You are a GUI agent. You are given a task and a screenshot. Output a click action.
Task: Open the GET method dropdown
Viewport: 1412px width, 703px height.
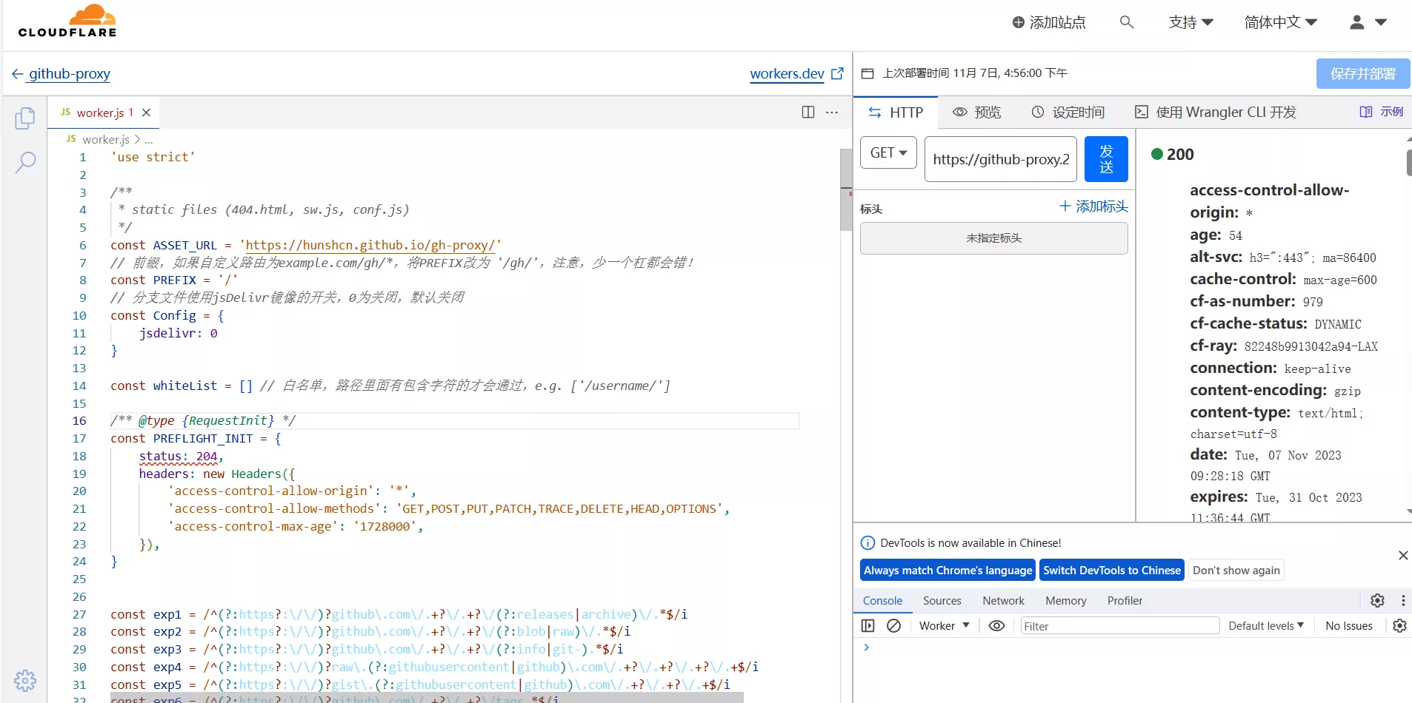pyautogui.click(x=888, y=153)
